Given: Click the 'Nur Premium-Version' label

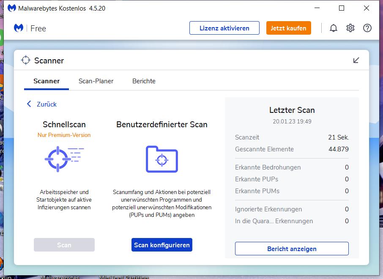Looking at the screenshot, I should click(64, 135).
